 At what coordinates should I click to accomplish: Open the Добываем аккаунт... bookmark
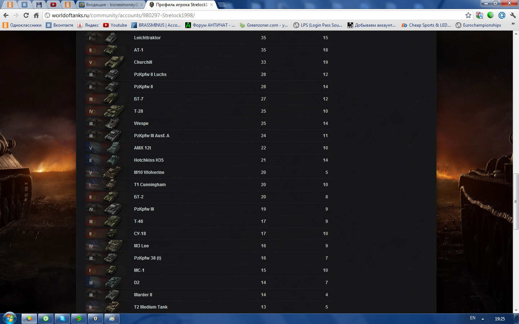point(372,25)
